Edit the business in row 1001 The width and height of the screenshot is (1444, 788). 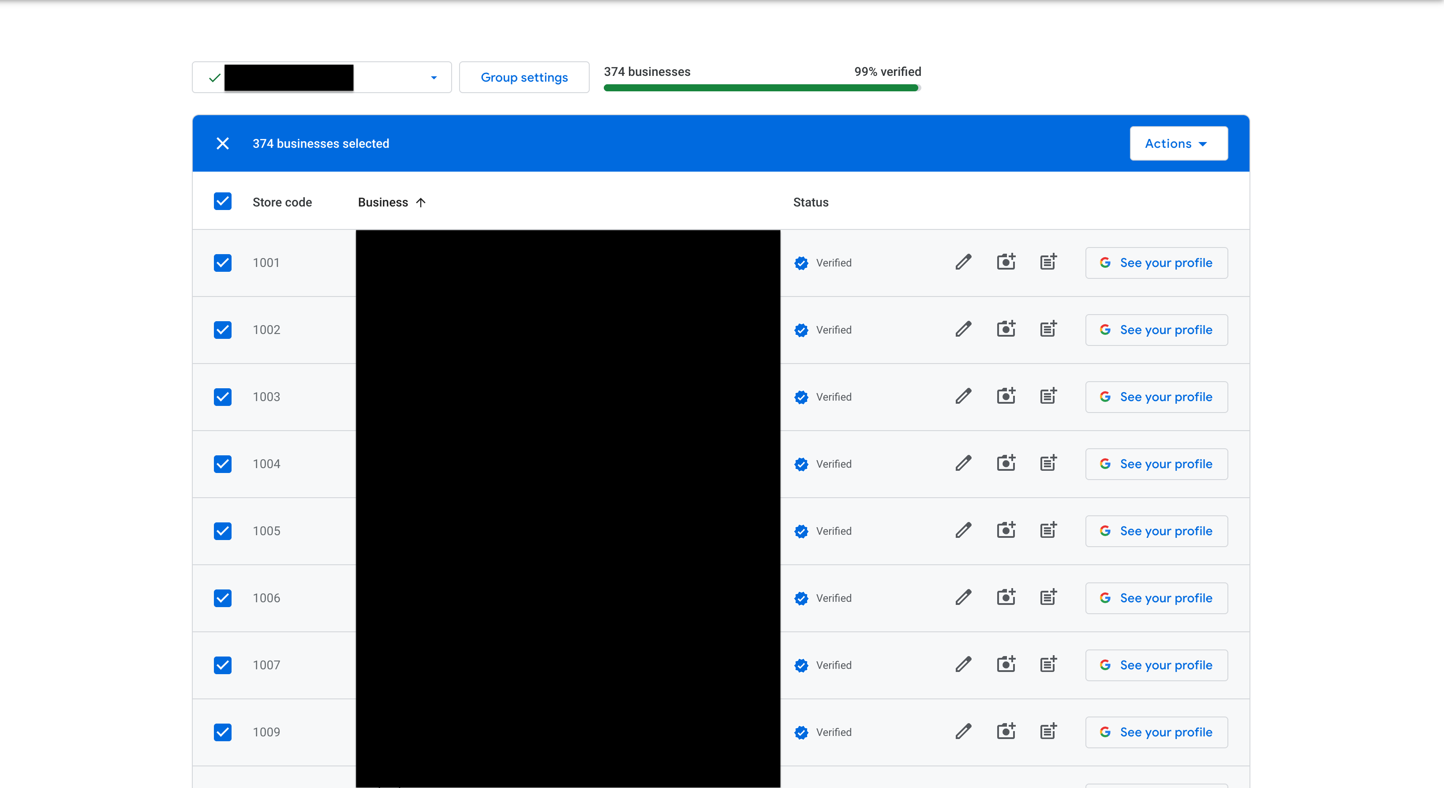click(963, 262)
